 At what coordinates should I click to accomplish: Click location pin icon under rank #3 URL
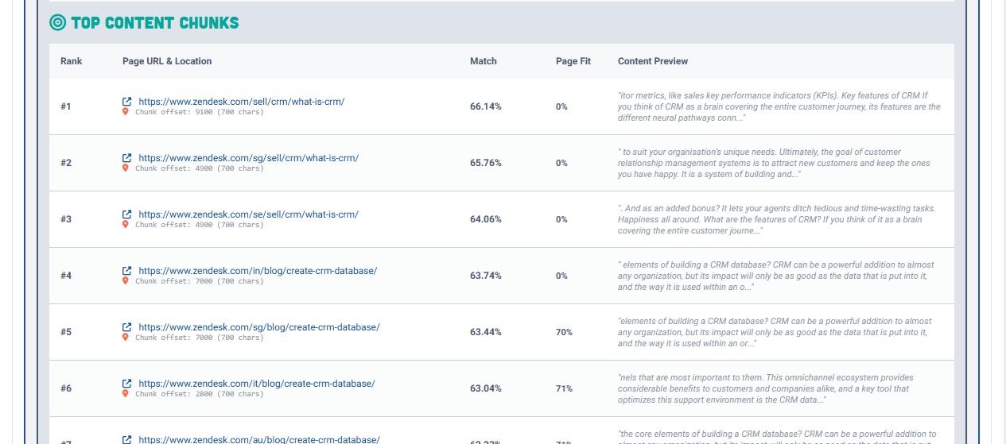(x=125, y=225)
